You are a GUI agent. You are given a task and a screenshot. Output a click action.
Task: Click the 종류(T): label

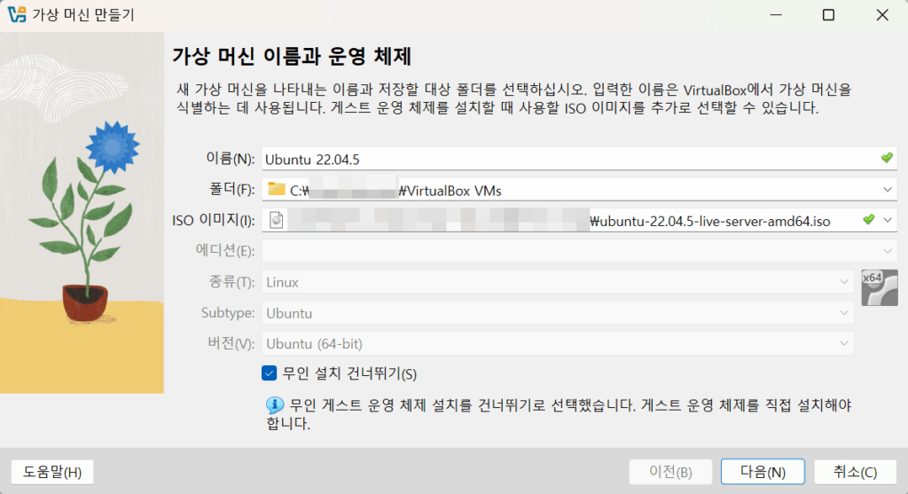(231, 282)
